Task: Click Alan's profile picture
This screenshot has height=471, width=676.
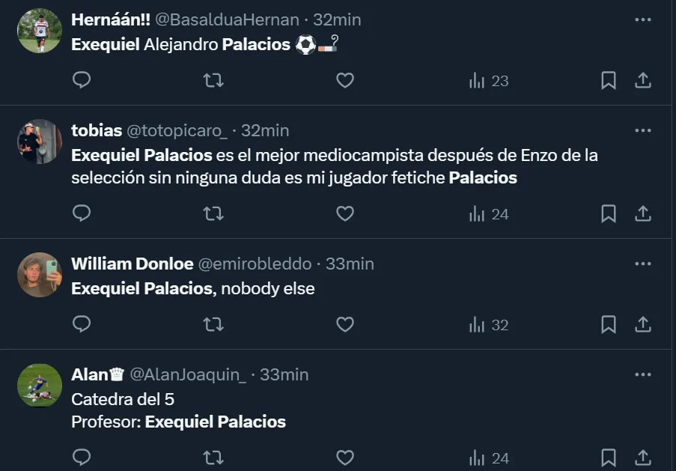Action: coord(39,385)
